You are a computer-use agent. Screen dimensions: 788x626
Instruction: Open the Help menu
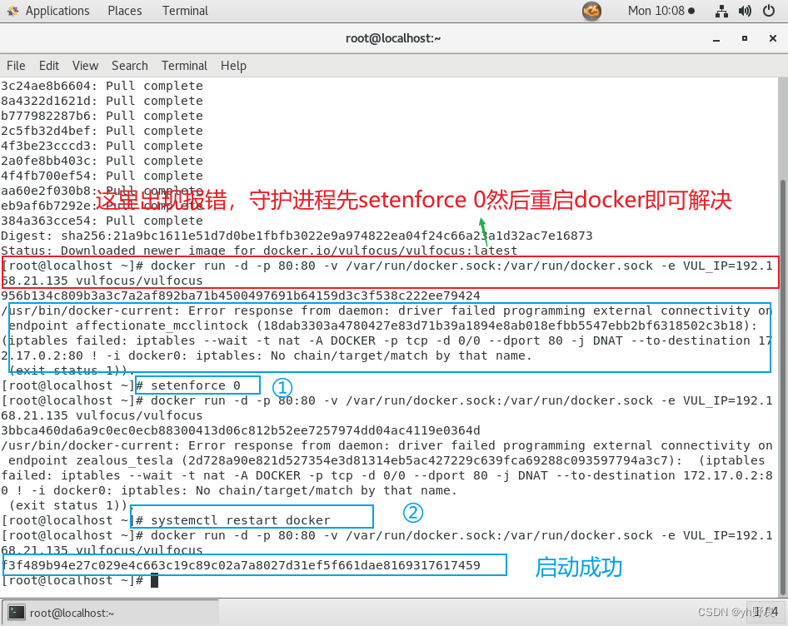tap(233, 66)
